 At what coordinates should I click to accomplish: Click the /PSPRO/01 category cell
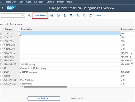12,45
